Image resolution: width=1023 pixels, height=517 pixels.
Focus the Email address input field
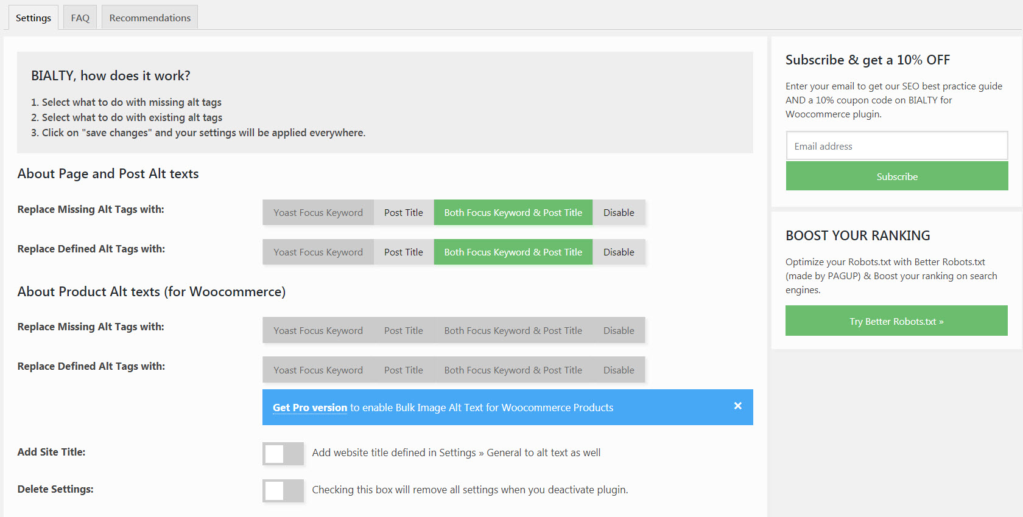pyautogui.click(x=896, y=146)
